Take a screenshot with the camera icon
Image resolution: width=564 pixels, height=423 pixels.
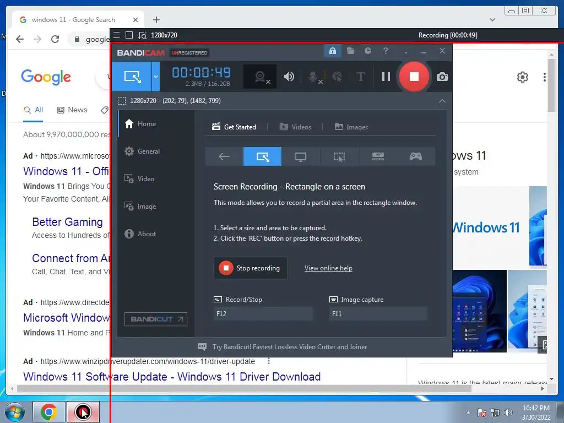click(442, 77)
